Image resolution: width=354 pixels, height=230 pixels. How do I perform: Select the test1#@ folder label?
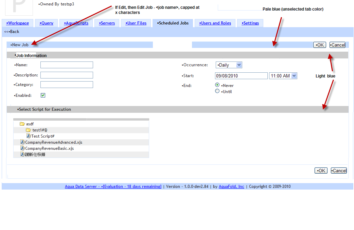[40, 130]
